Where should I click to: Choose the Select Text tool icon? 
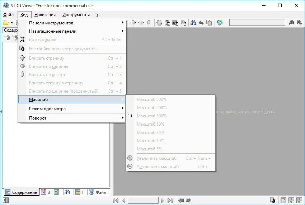pos(168,23)
